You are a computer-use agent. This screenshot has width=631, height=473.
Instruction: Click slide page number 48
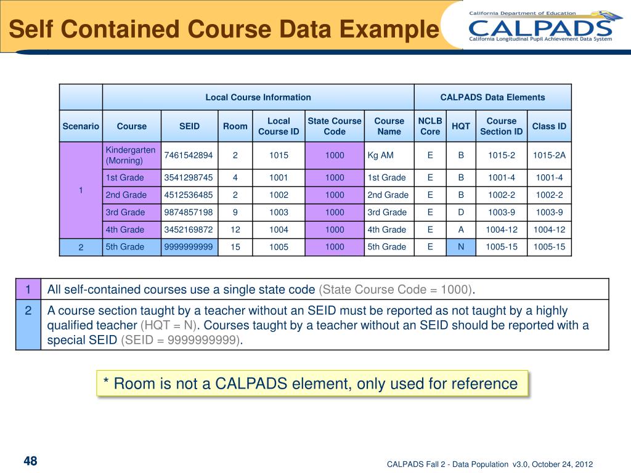coord(31,461)
